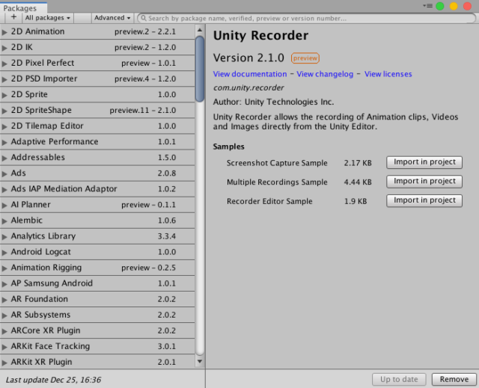Expand the Ads IAP Mediation Adaptor package
479x388 pixels.
click(x=4, y=189)
